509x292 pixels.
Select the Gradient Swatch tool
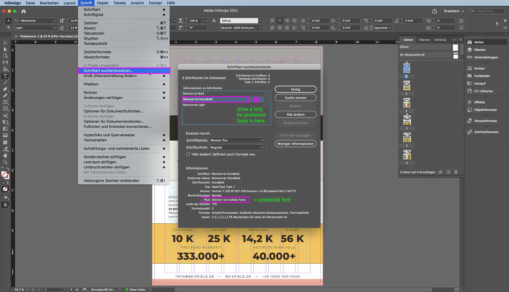pos(5,129)
